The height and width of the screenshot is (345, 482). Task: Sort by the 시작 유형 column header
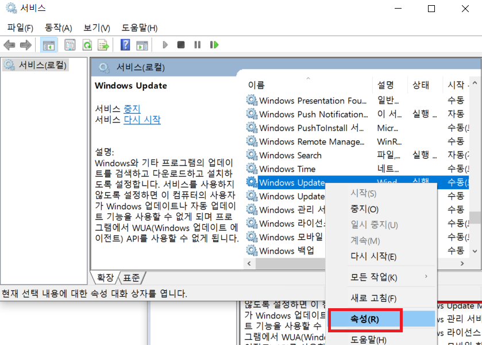pos(456,85)
